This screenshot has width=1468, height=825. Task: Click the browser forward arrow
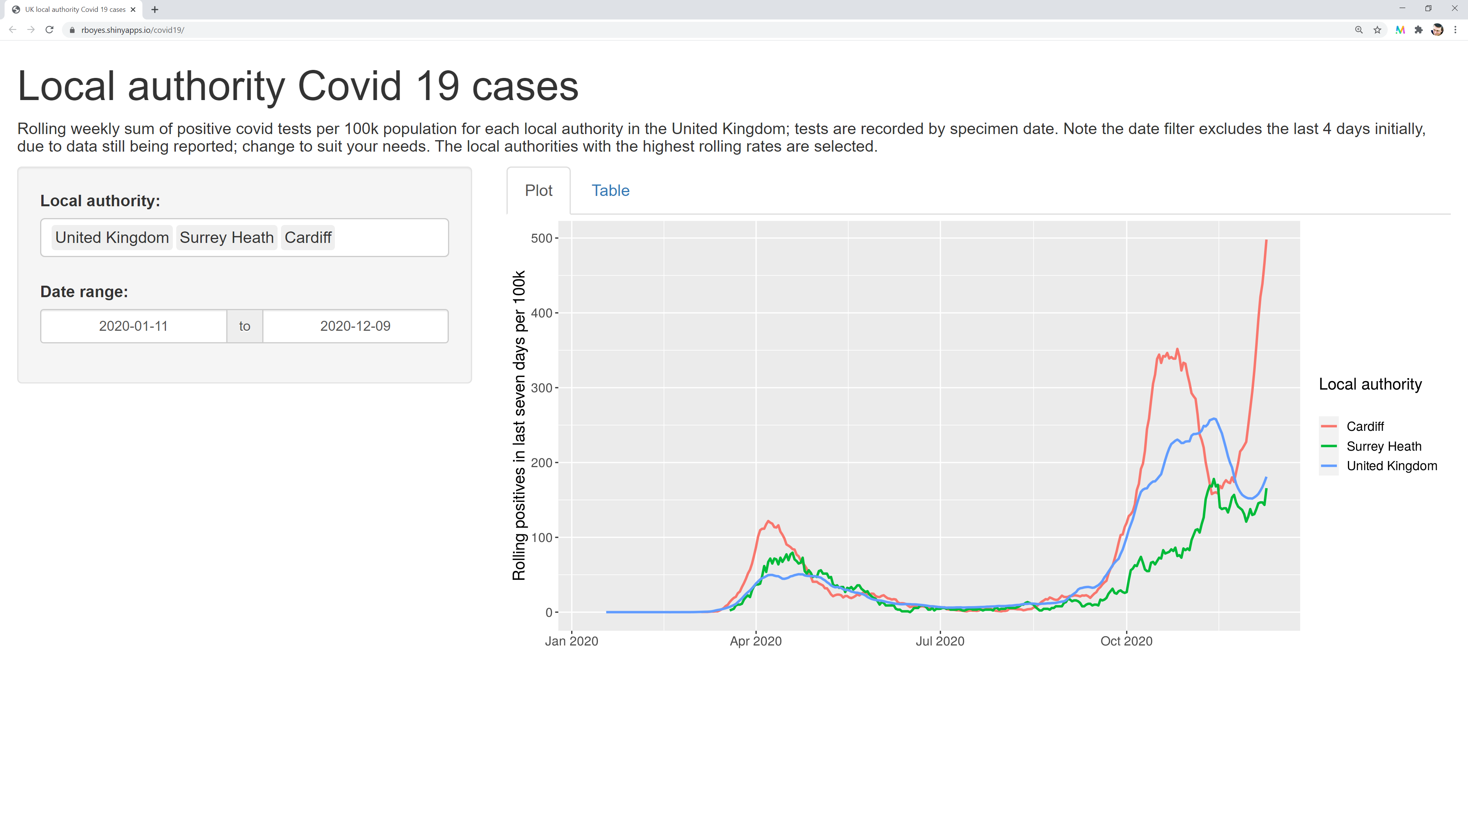(31, 30)
